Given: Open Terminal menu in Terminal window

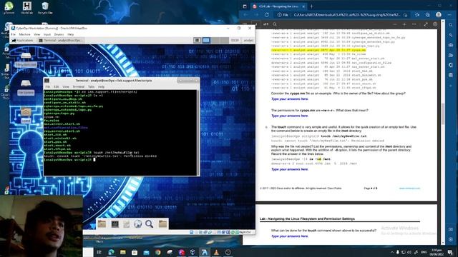Looking at the screenshot, I should (78, 87).
